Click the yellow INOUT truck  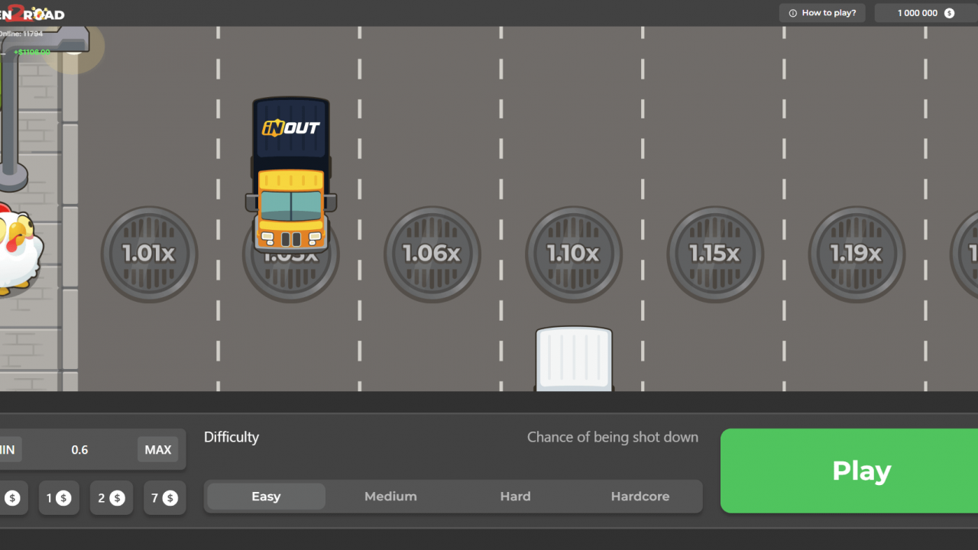(290, 176)
